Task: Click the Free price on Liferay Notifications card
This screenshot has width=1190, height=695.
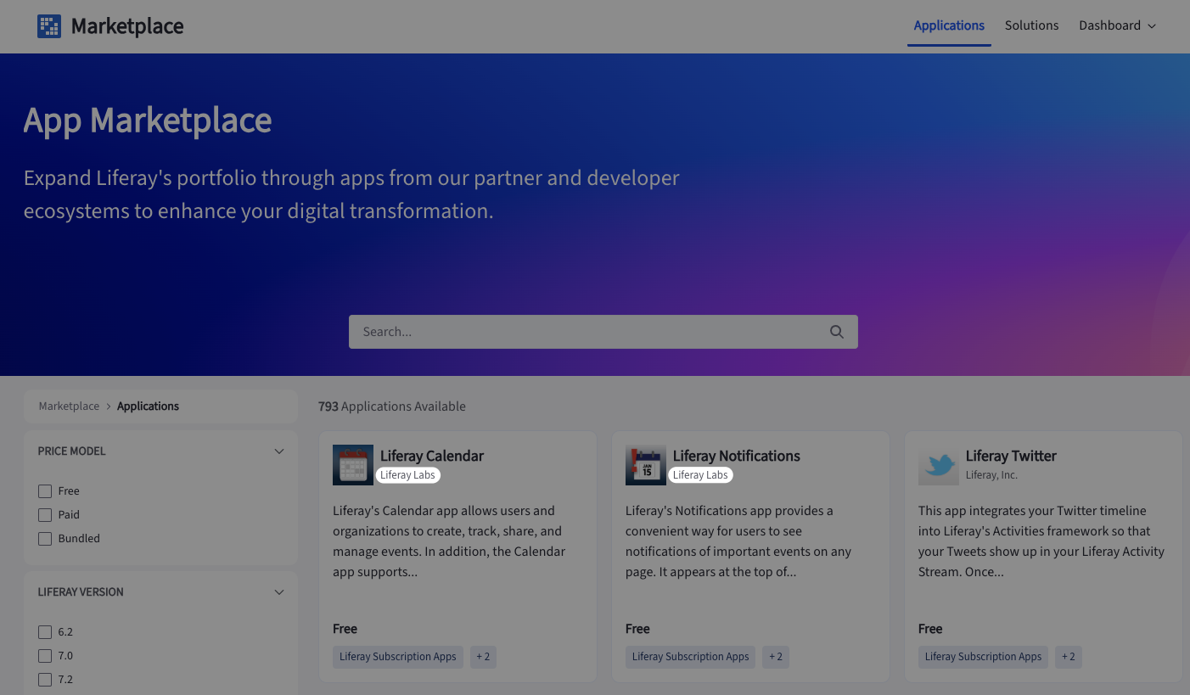Action: (637, 629)
